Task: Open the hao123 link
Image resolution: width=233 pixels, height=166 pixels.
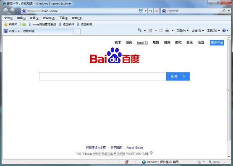Action: pyautogui.click(x=142, y=43)
